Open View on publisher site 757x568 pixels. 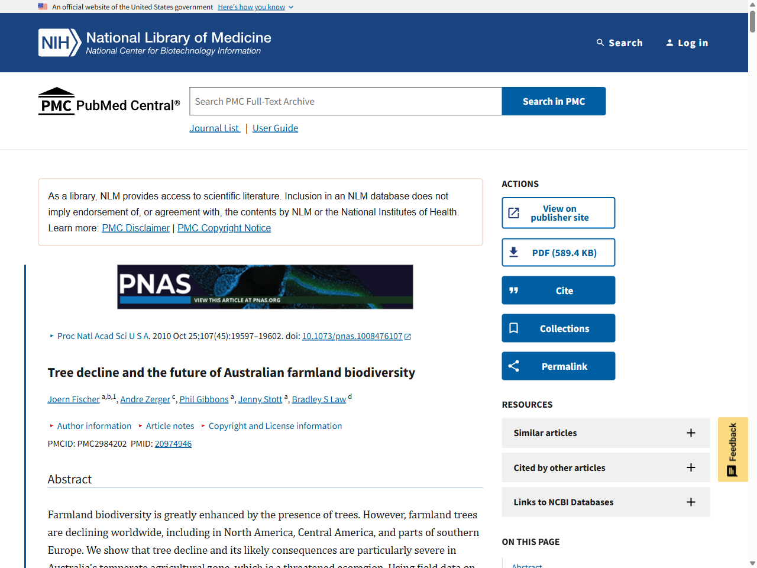point(558,213)
